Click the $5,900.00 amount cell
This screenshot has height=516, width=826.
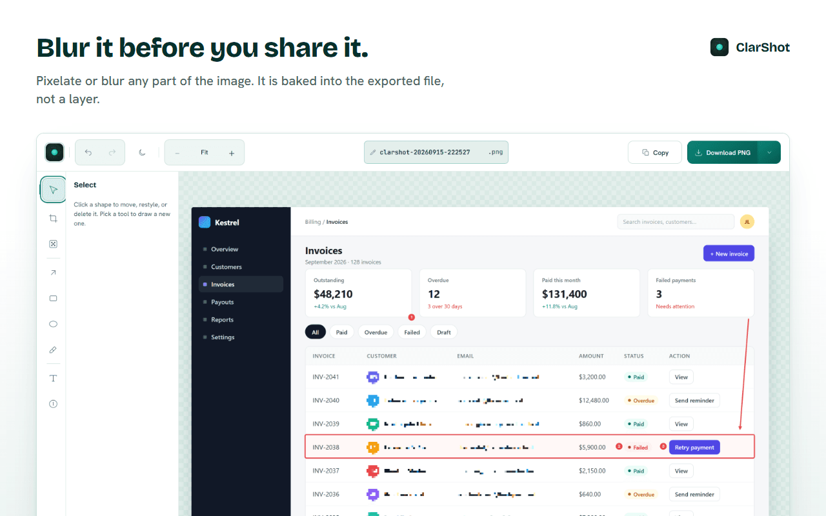tap(592, 448)
